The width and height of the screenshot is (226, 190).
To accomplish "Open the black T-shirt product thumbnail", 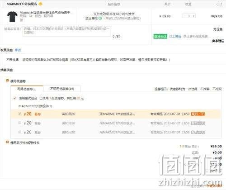I will pos(12,17).
